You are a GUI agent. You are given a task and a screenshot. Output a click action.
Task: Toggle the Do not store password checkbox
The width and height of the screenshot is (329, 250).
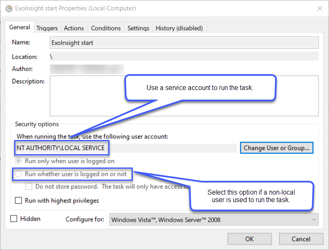[29, 186]
